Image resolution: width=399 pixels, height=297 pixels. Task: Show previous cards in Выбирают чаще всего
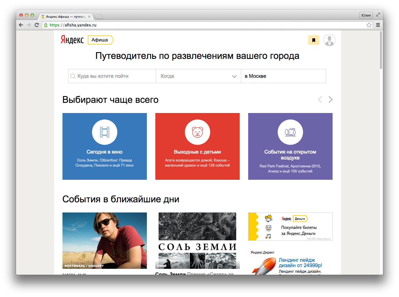pyautogui.click(x=320, y=99)
